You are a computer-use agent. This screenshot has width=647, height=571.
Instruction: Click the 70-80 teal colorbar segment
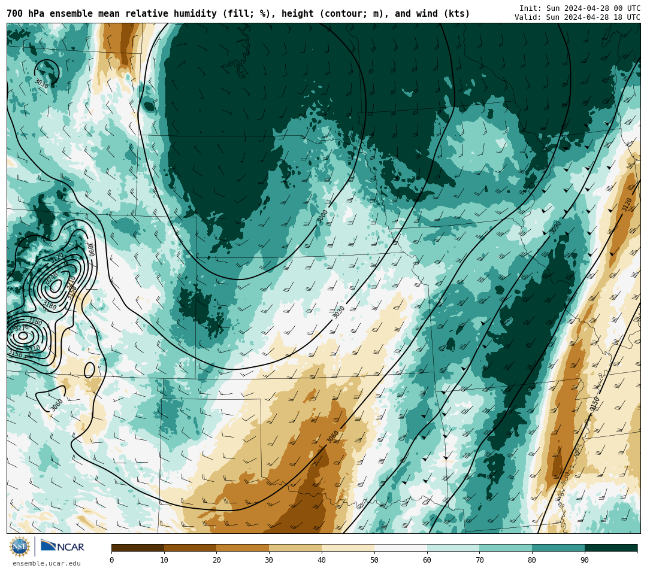506,548
